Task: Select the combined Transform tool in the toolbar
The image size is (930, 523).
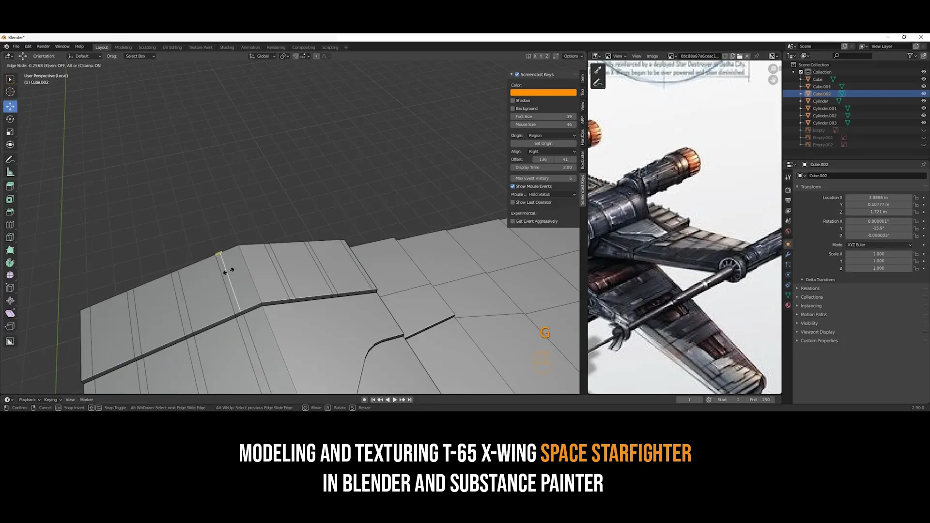Action: point(10,144)
